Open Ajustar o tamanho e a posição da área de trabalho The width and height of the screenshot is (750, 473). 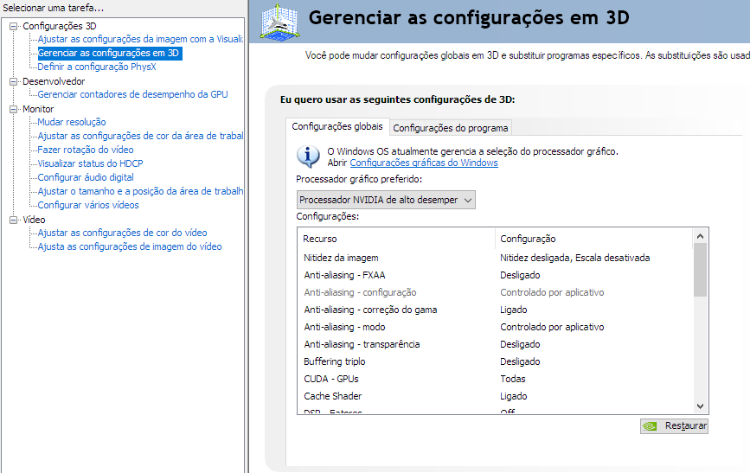click(x=140, y=192)
